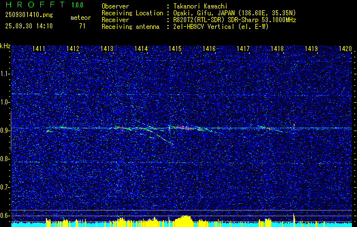Screen dimensions: 357x227
Task: Click the Receiving Location field label
Action: pyautogui.click(x=132, y=13)
